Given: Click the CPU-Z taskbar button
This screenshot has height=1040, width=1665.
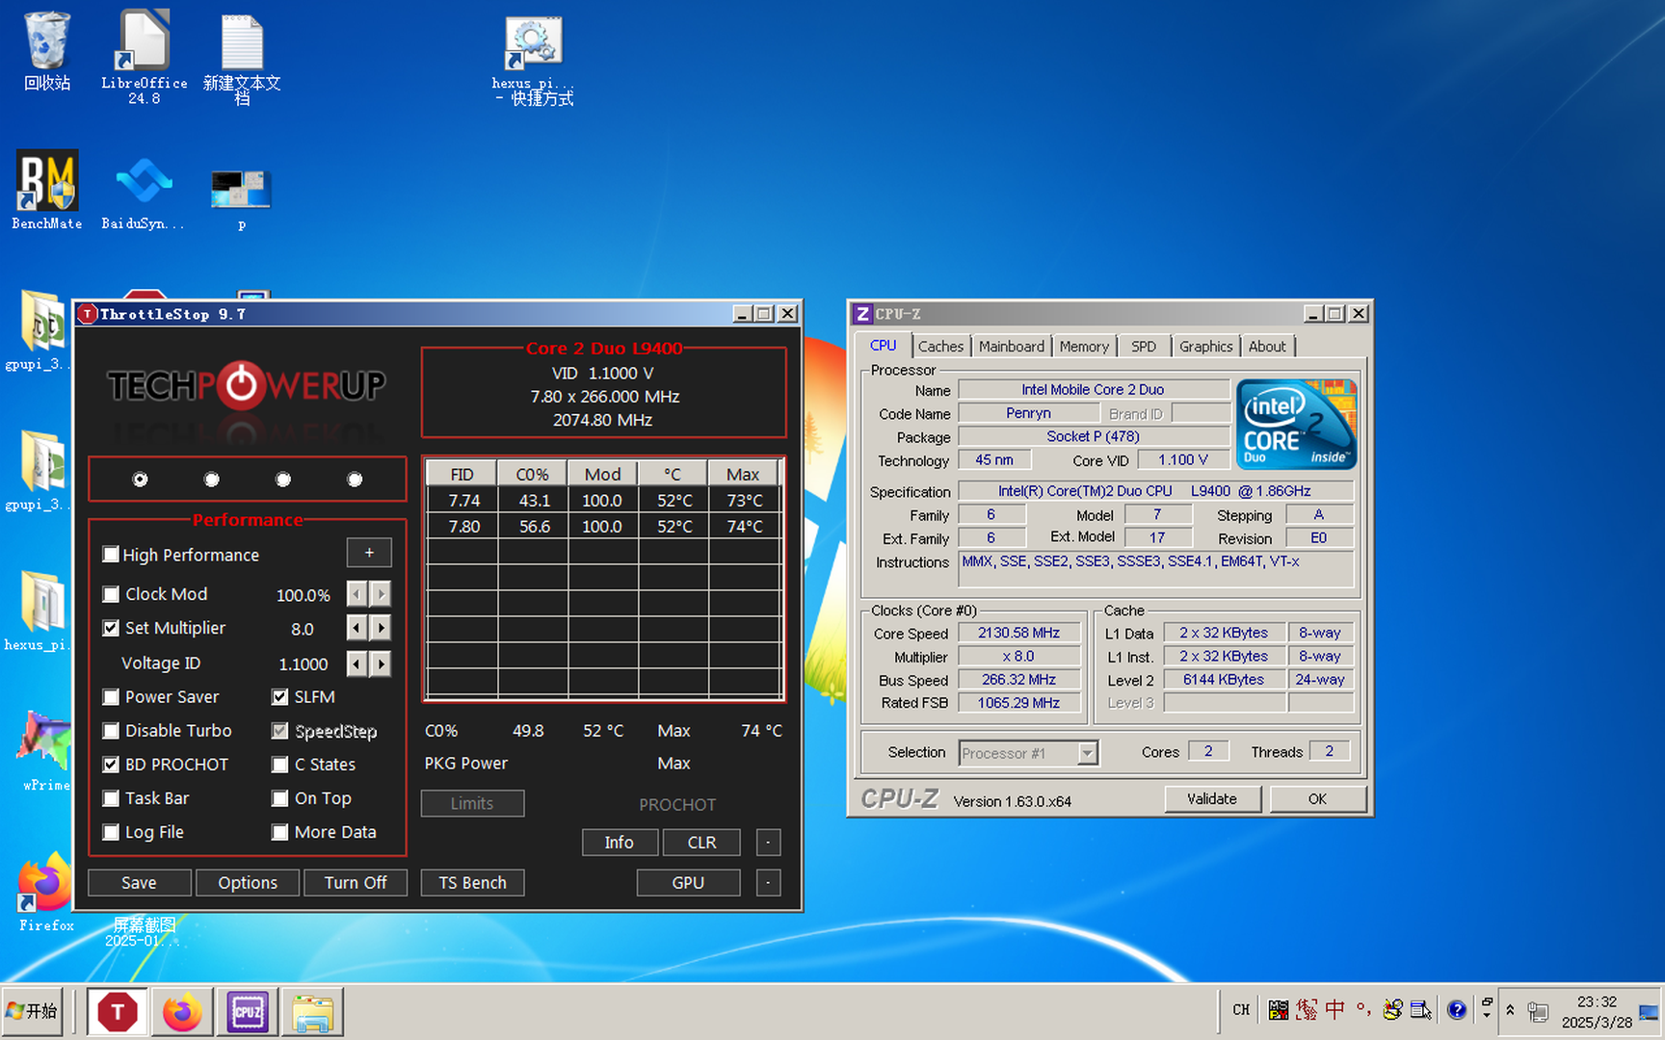Looking at the screenshot, I should tap(248, 1011).
